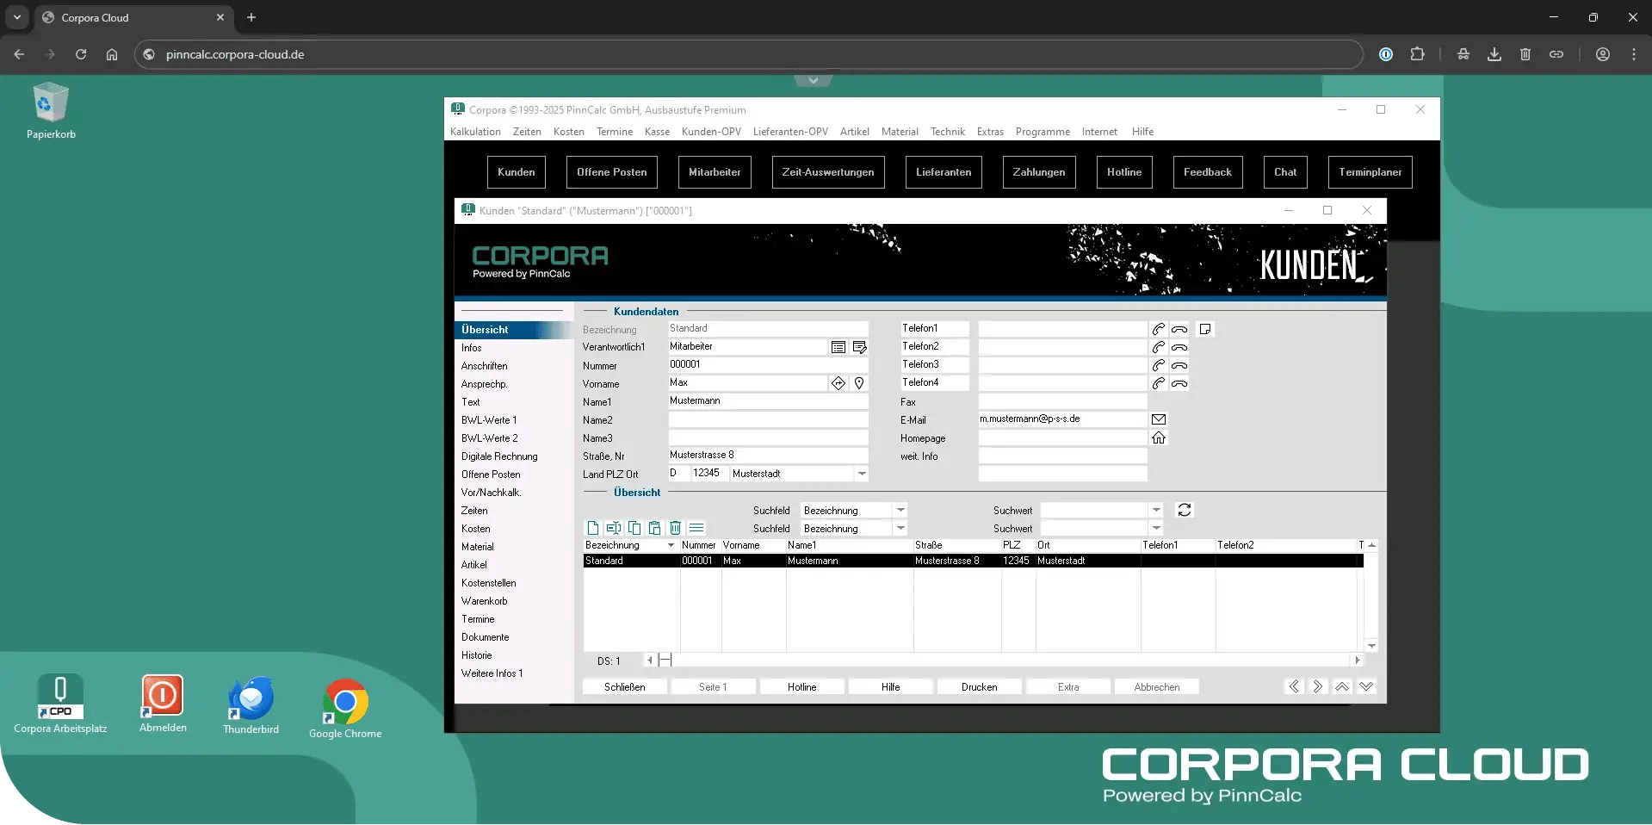Expand the Musterstadt Ort dropdown
Image resolution: width=1652 pixels, height=825 pixels.
861,474
